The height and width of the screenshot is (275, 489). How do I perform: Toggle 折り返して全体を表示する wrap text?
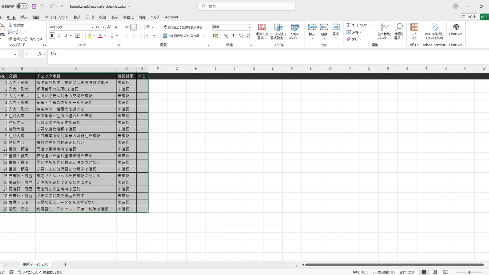pos(182,27)
